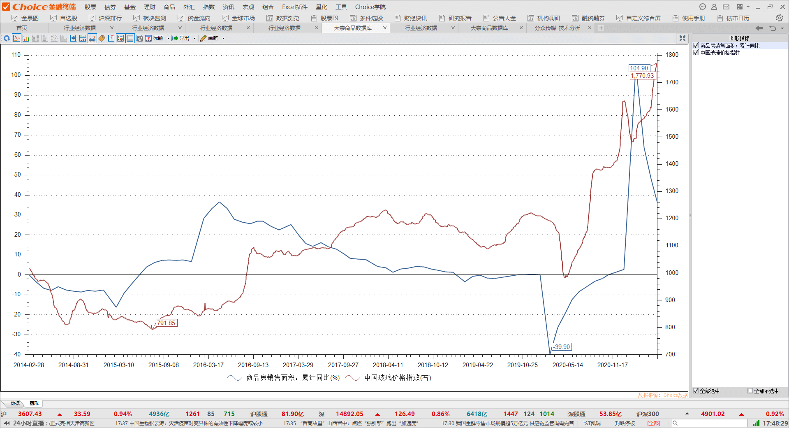Click the 导出 export button

point(180,38)
